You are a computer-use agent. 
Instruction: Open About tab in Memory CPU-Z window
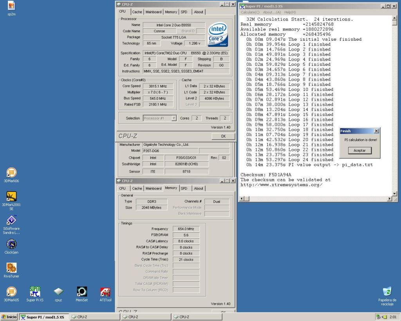(199, 189)
